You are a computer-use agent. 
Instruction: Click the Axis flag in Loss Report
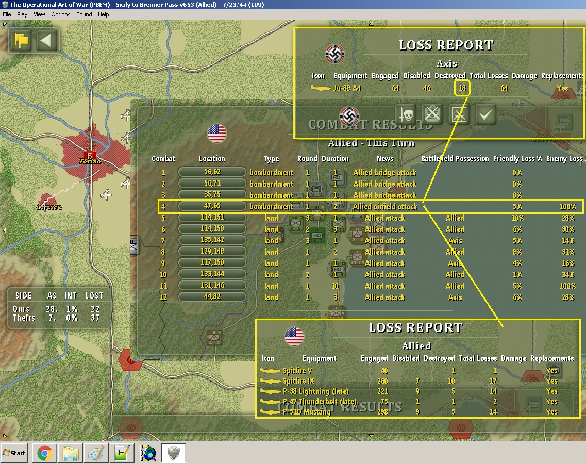point(334,55)
